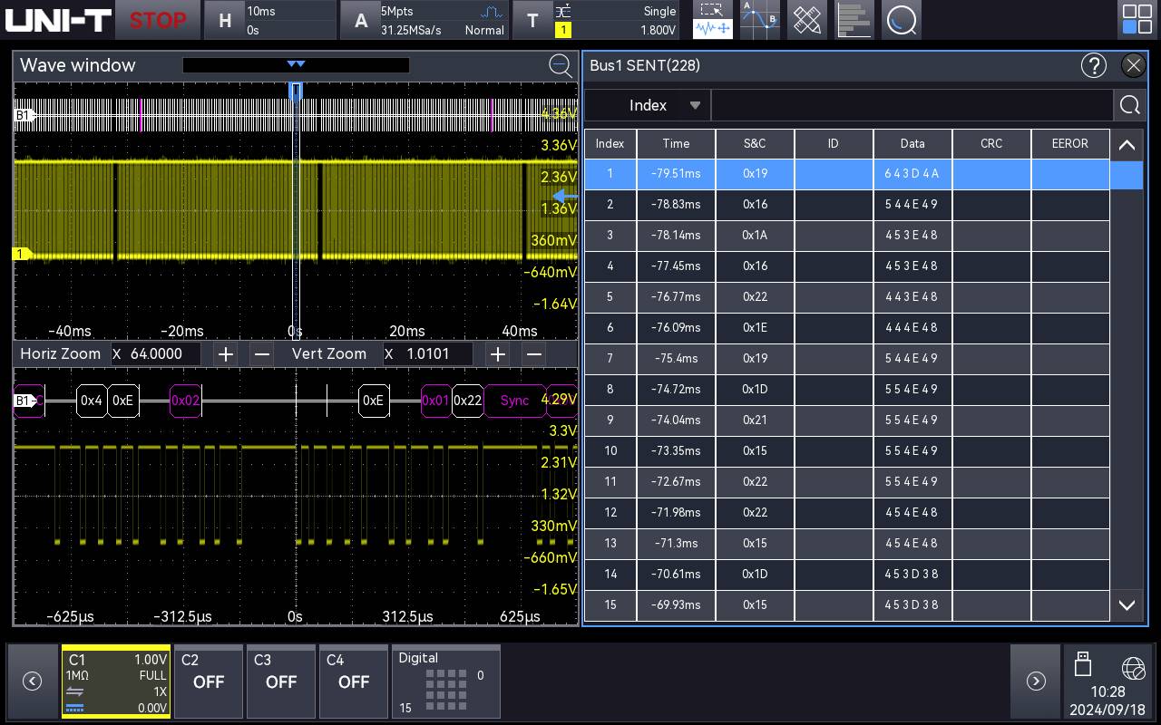Expand the right-side menu with the circled arrow
The image size is (1161, 725).
pos(1036,681)
